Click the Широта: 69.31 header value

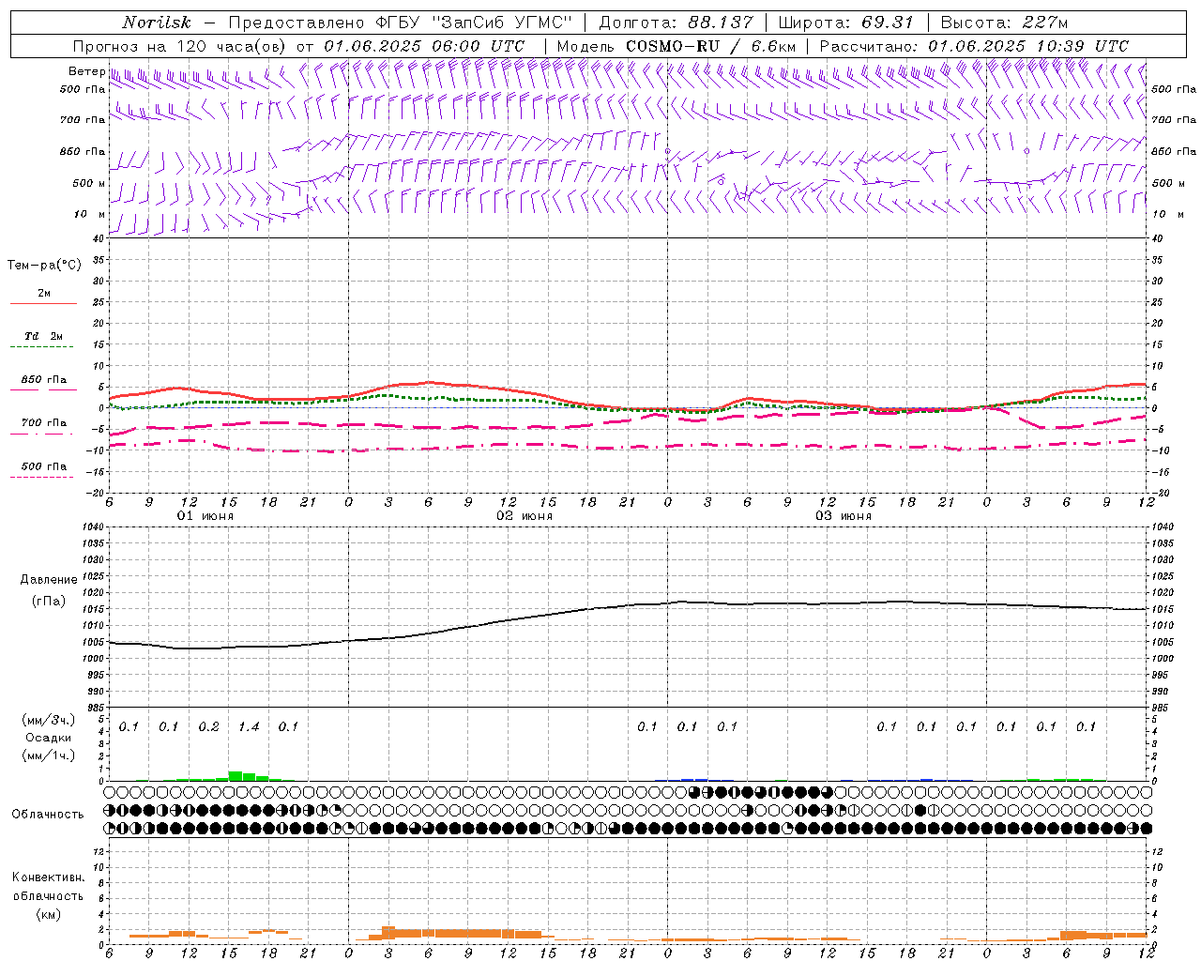[x=846, y=23]
